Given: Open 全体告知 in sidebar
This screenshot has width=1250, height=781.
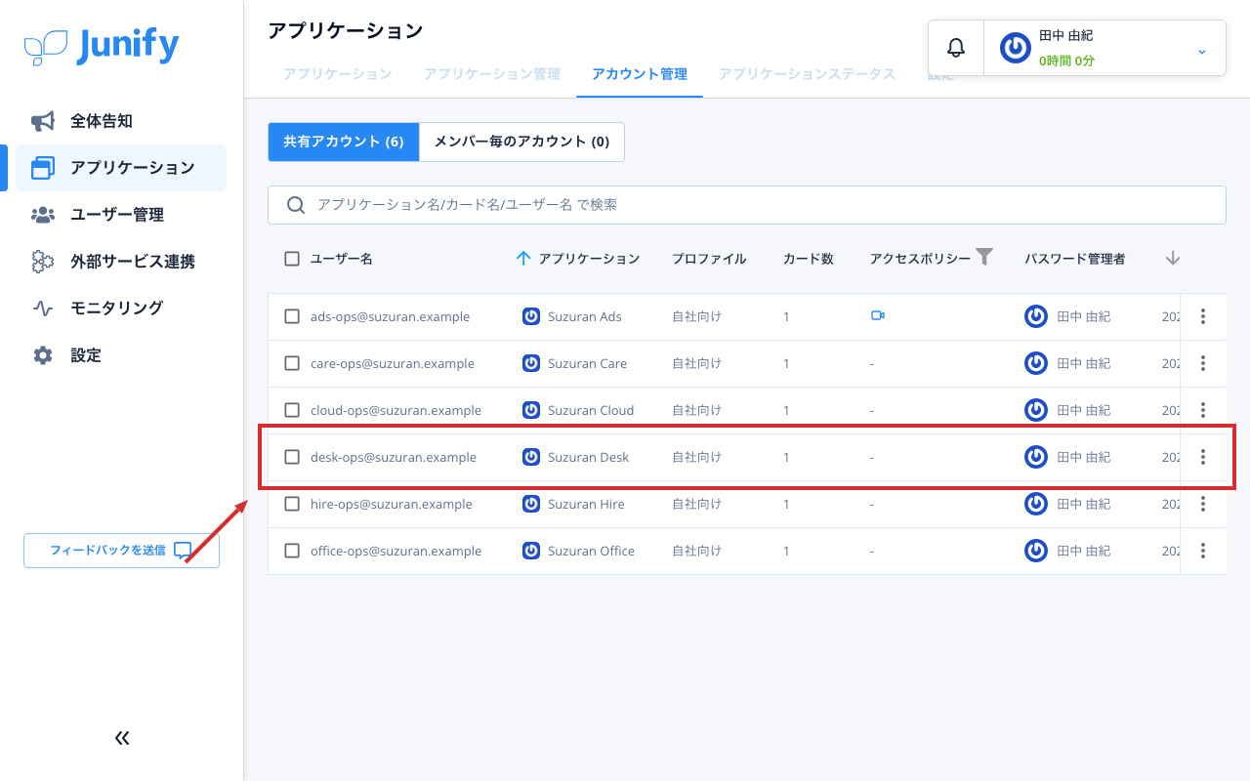Looking at the screenshot, I should [x=121, y=121].
